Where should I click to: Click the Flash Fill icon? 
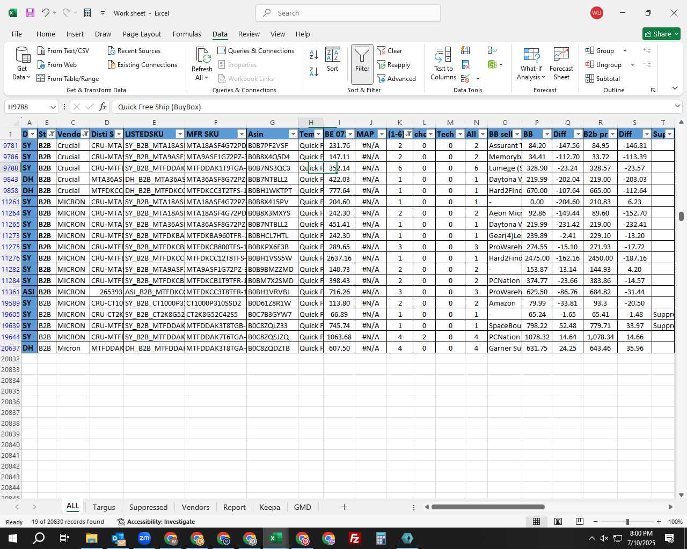[x=465, y=50]
